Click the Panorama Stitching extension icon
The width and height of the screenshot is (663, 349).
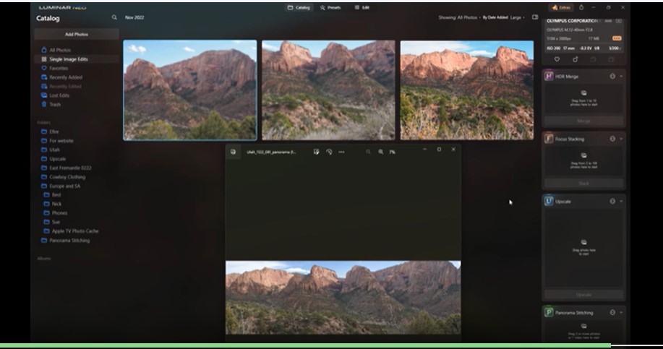coord(549,313)
